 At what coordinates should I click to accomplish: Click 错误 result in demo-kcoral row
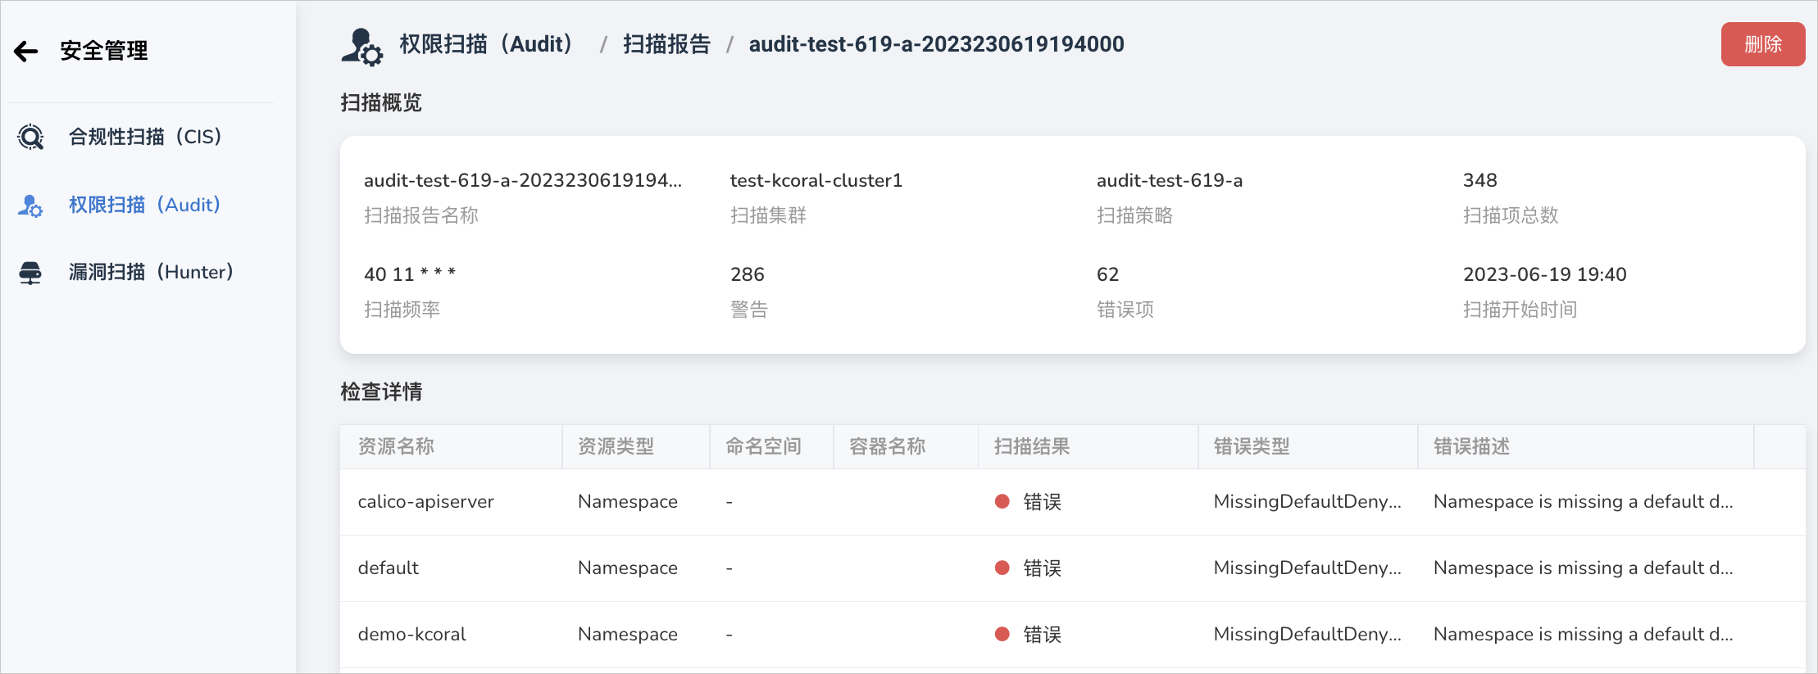coord(1042,634)
